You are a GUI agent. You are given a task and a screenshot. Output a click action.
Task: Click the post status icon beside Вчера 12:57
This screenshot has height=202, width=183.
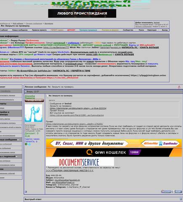coord(26,92)
